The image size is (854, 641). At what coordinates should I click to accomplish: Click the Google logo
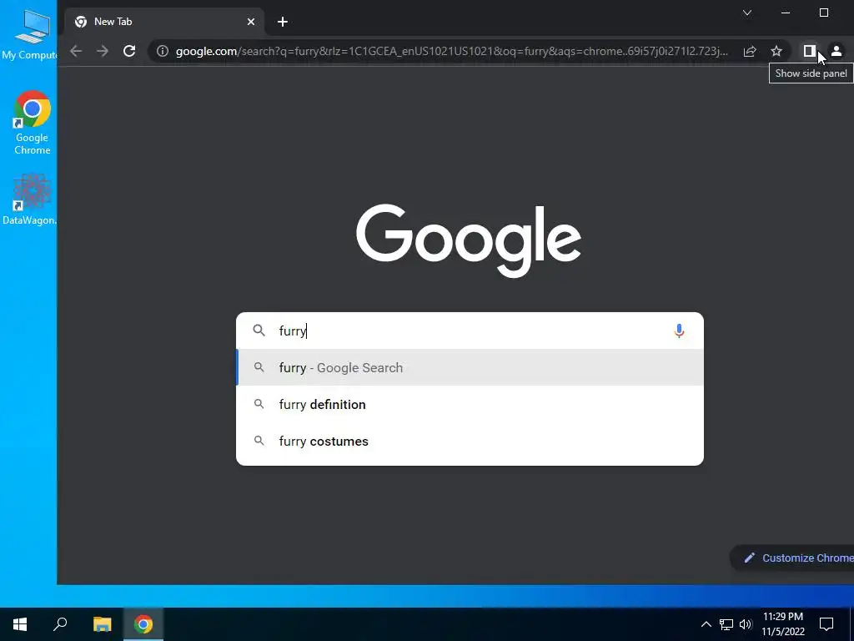tap(469, 240)
